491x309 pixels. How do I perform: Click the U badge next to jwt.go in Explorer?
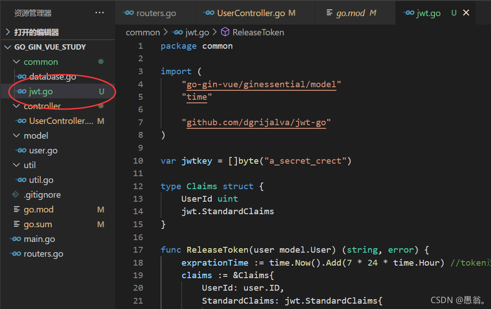pos(102,91)
